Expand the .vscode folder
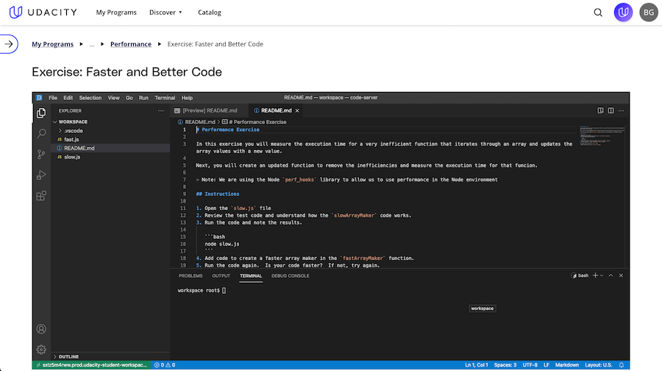 (74, 131)
